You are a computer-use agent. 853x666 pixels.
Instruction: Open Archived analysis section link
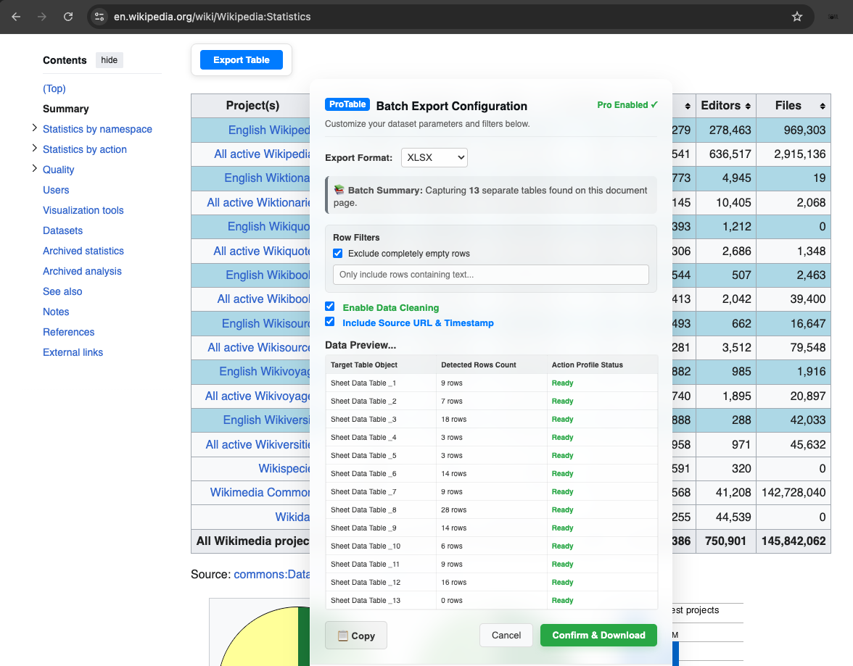(x=82, y=271)
